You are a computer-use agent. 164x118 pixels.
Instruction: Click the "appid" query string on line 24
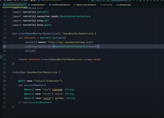(x=47, y=98)
